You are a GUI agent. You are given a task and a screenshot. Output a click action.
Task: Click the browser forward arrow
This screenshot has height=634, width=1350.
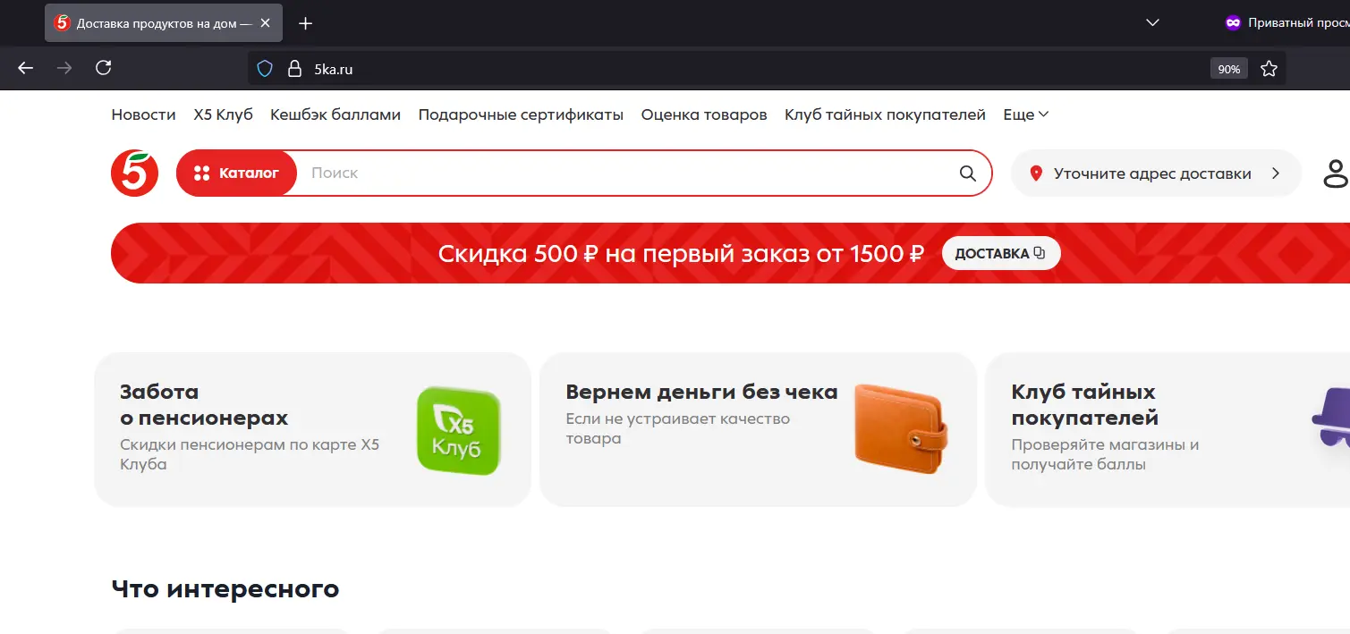point(64,68)
